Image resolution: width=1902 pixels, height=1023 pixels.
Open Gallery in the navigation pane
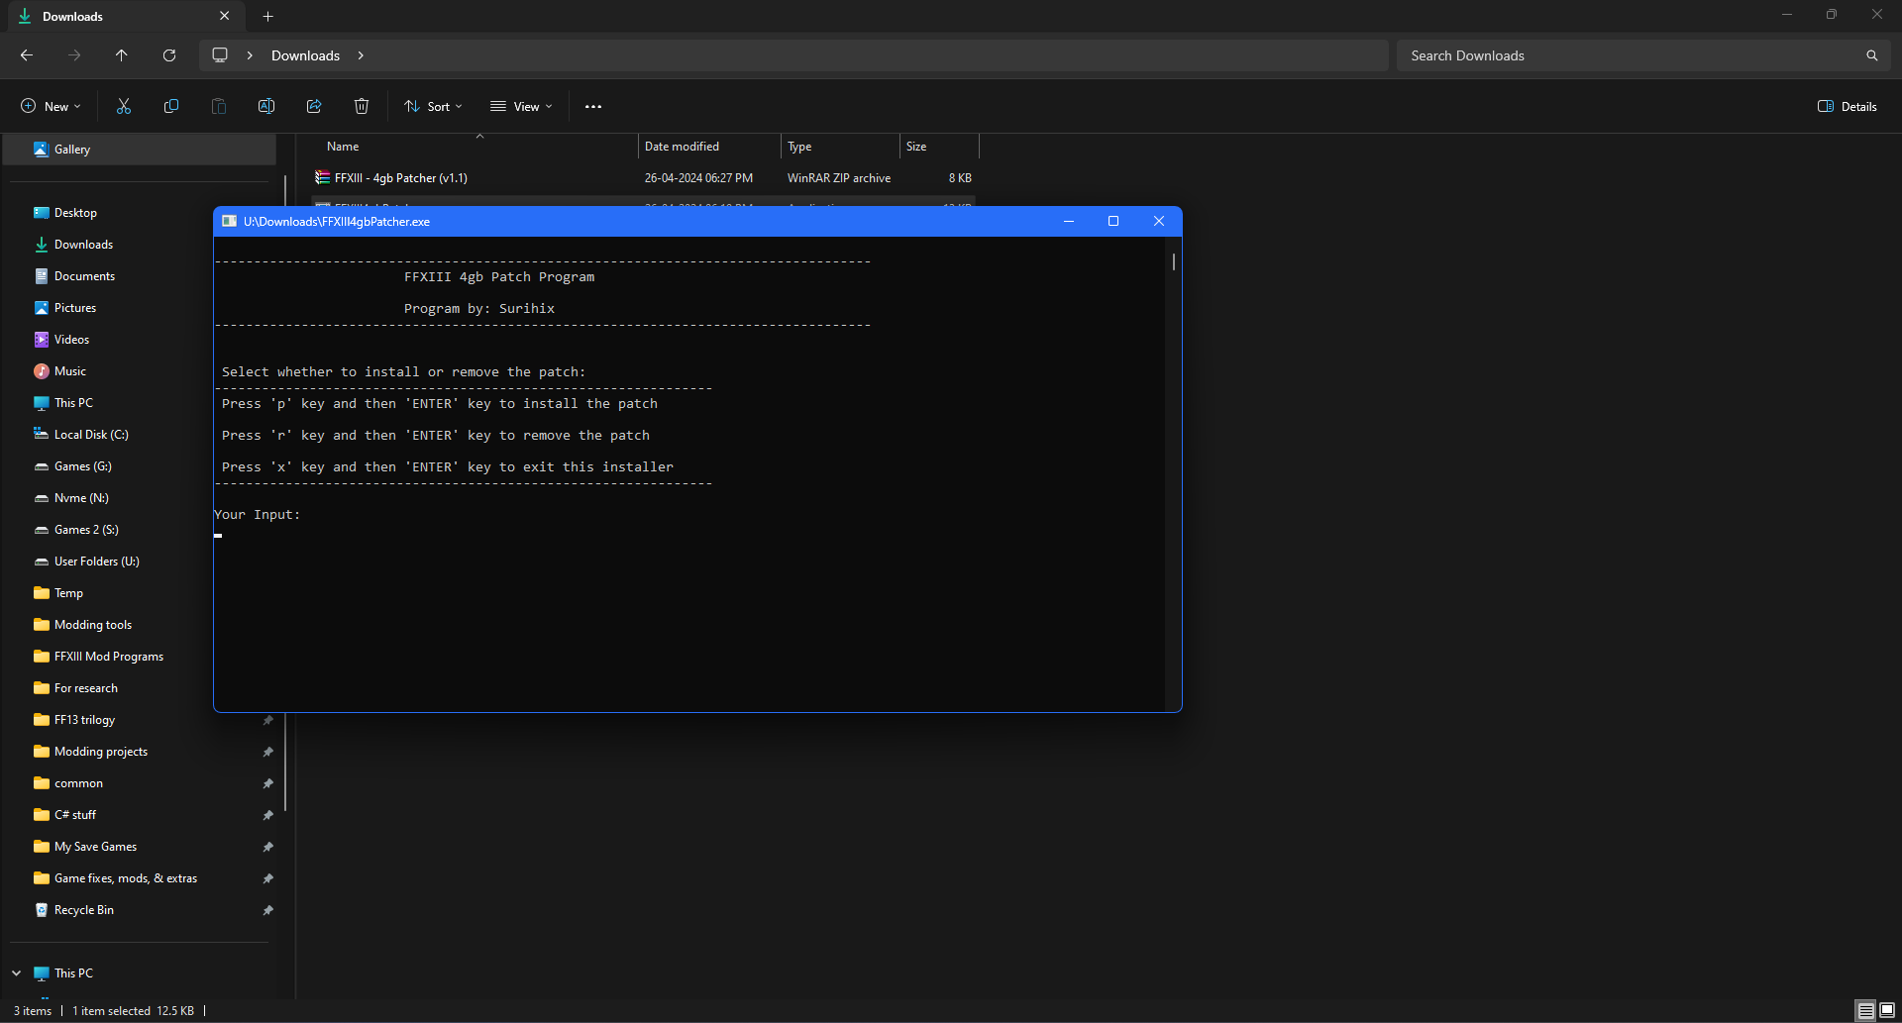click(x=140, y=150)
